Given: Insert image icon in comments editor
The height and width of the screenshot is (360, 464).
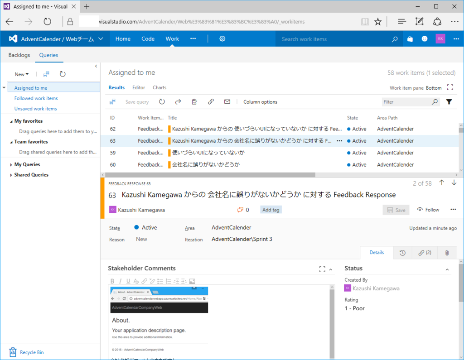Looking at the screenshot, I should (192, 281).
